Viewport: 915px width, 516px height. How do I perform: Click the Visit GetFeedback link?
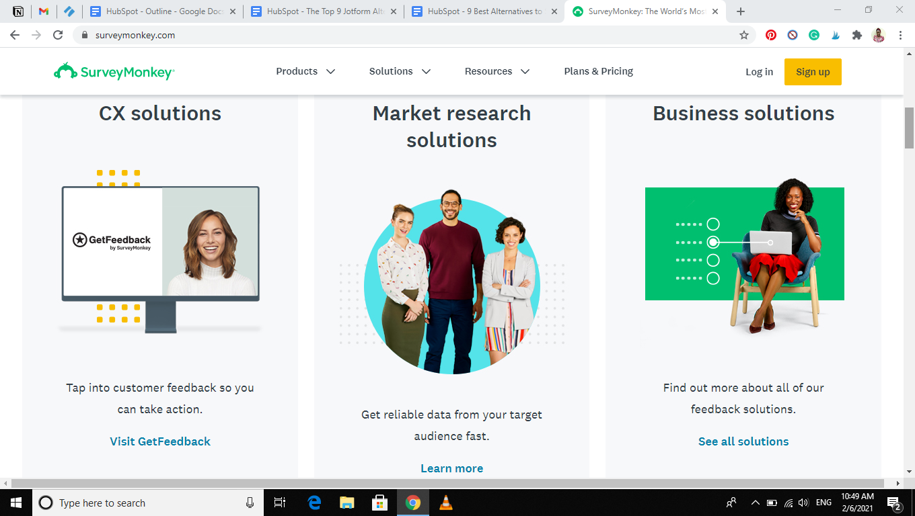click(x=160, y=441)
